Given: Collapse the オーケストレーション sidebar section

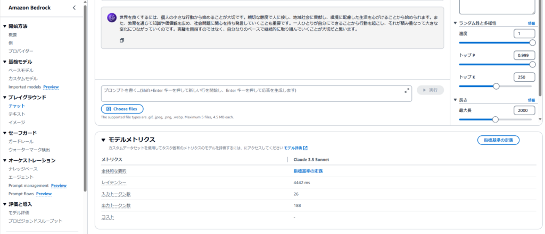Looking at the screenshot, I should [5, 160].
